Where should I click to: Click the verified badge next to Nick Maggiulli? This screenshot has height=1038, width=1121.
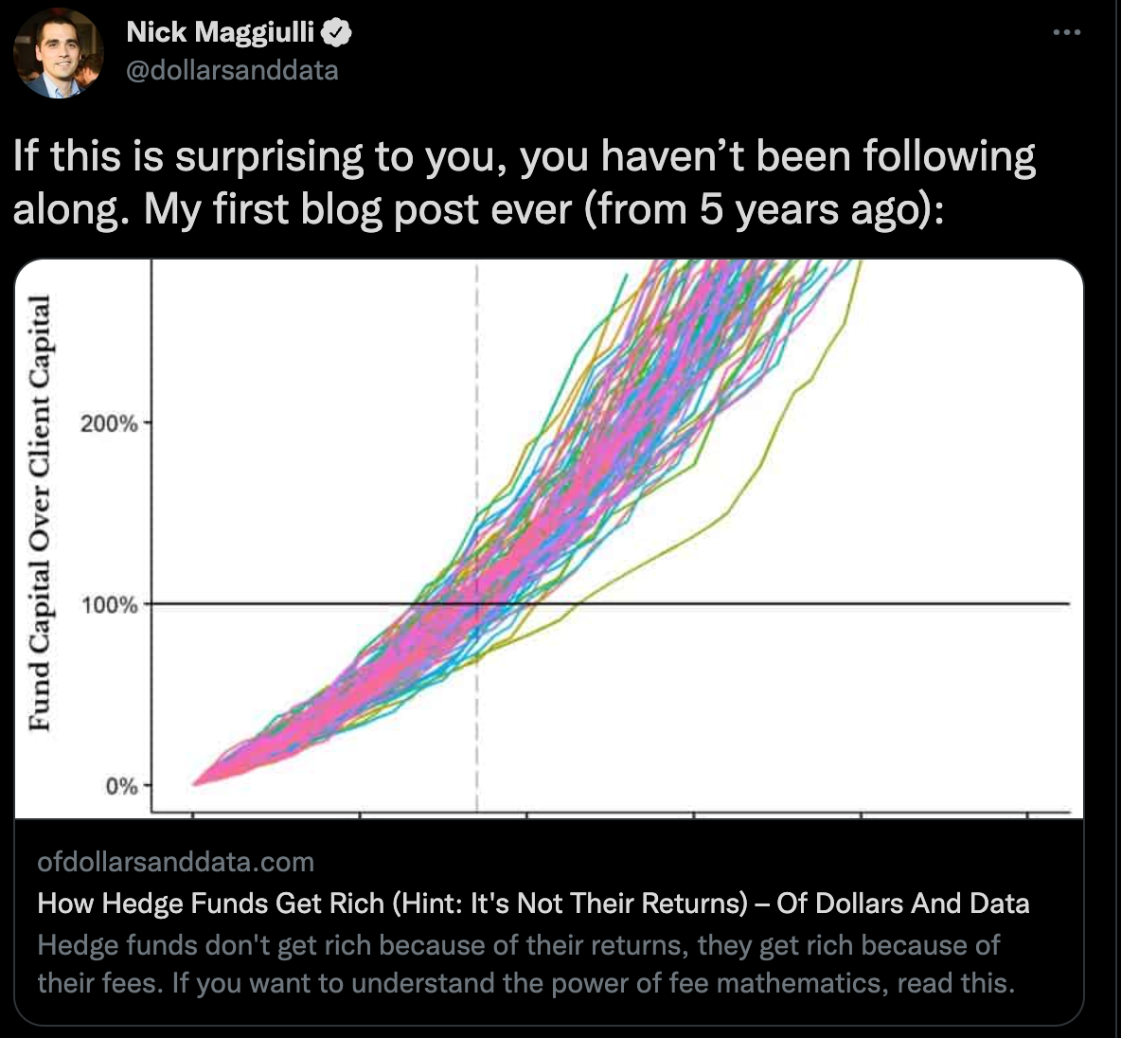point(335,32)
